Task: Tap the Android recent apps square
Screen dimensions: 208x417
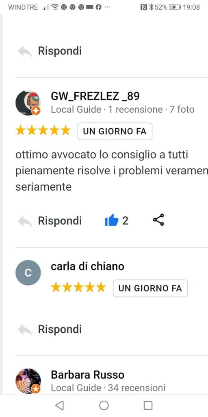Action: pos(148,405)
